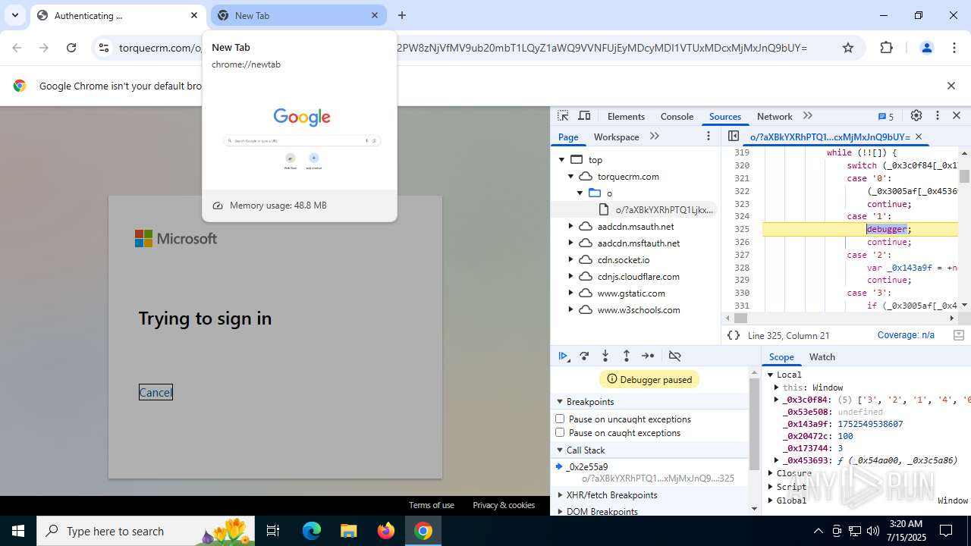
Task: Step out of current function
Action: (627, 356)
